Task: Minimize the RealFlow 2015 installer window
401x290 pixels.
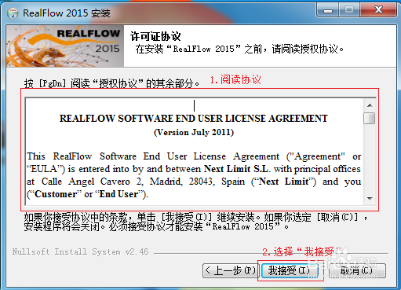Action: 328,10
